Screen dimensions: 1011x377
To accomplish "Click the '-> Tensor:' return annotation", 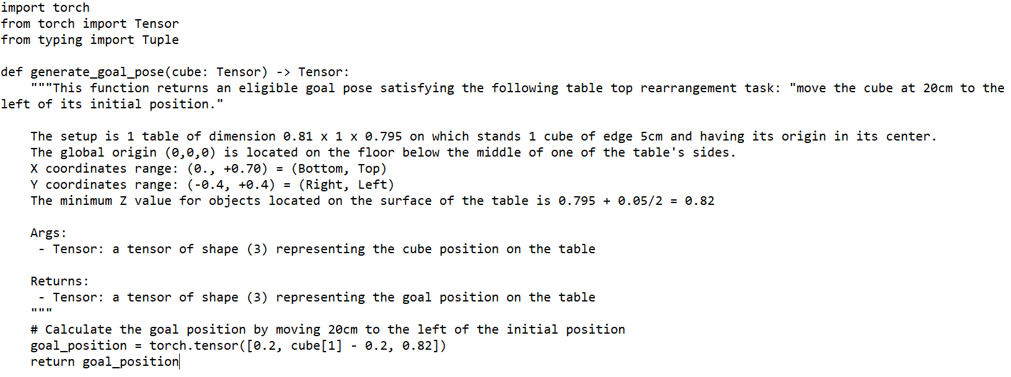I will [x=313, y=72].
